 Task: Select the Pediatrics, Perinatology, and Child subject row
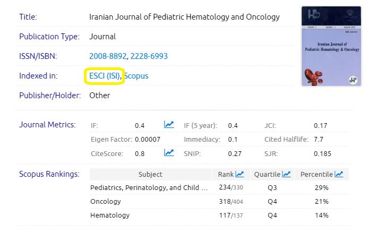point(149,188)
